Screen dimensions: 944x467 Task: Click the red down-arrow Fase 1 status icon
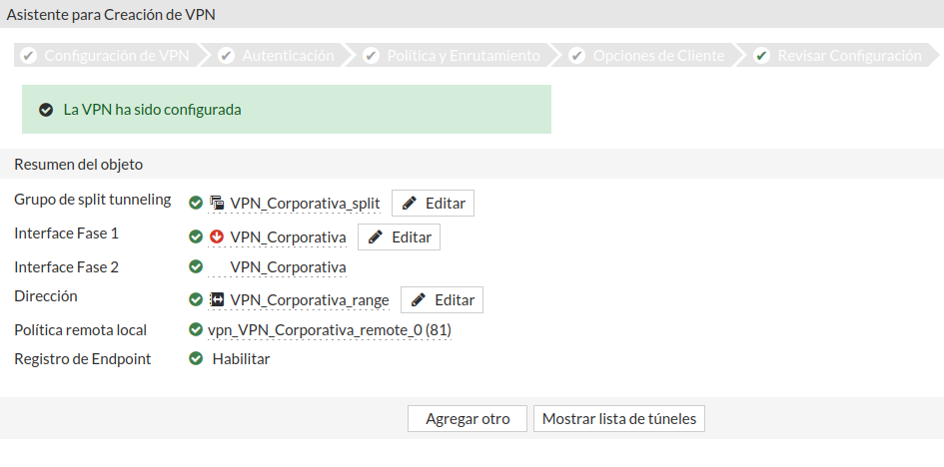pos(217,237)
